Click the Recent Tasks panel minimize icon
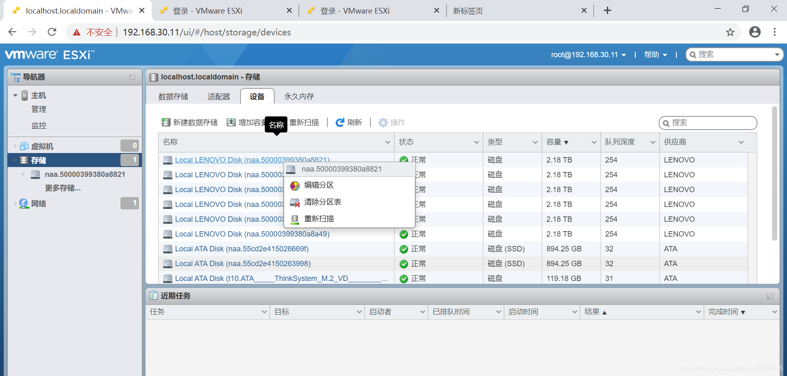 pos(770,296)
